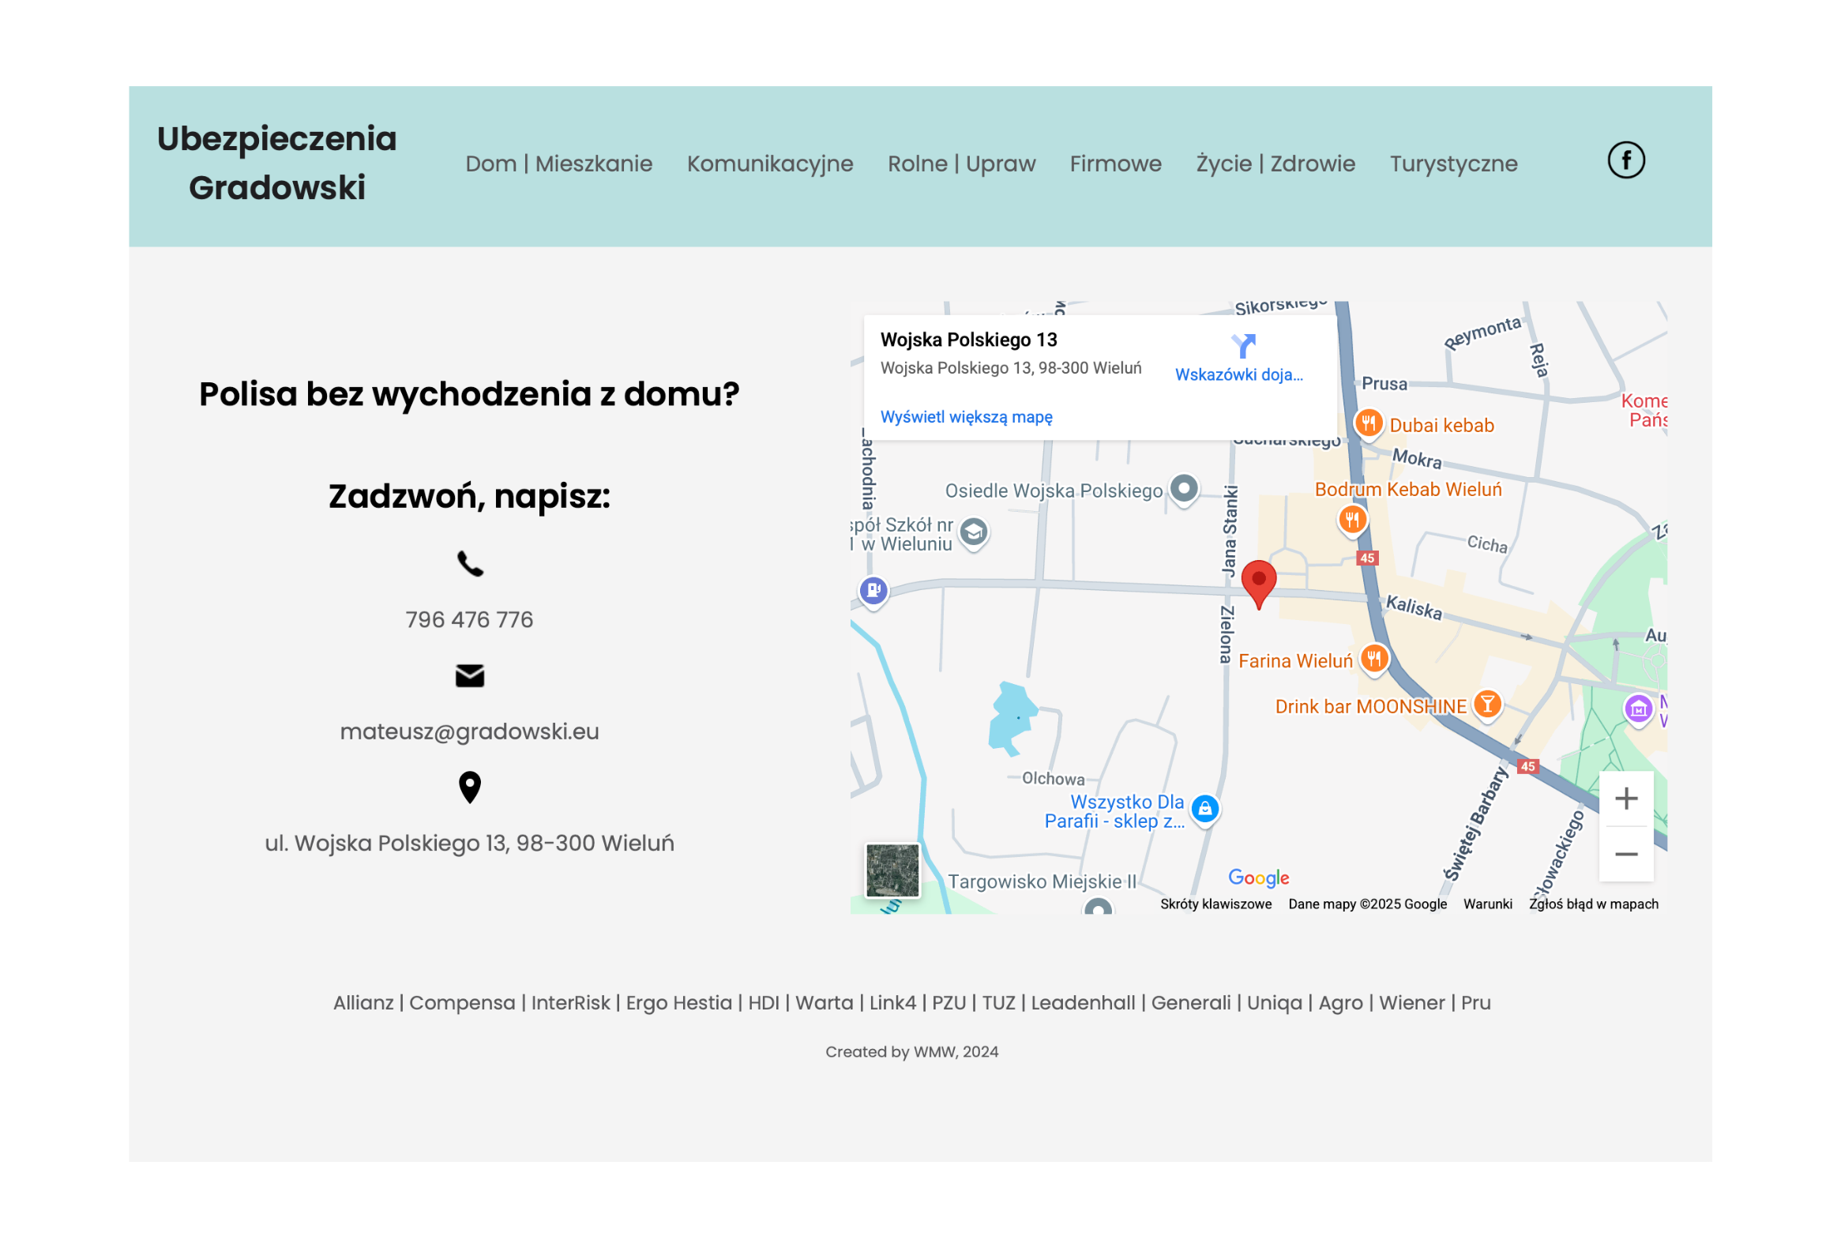
Task: Open the Komunikacyjne menu item
Action: tap(770, 164)
